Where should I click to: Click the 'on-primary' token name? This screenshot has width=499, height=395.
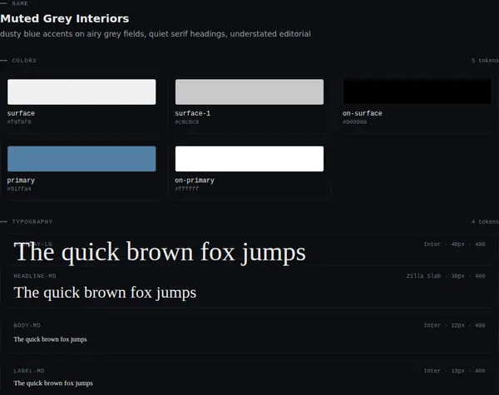pos(195,180)
